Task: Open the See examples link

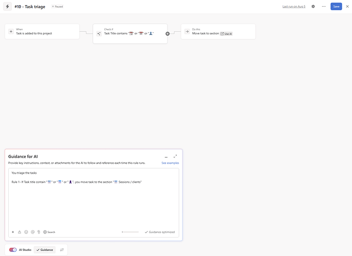Action: (170, 163)
